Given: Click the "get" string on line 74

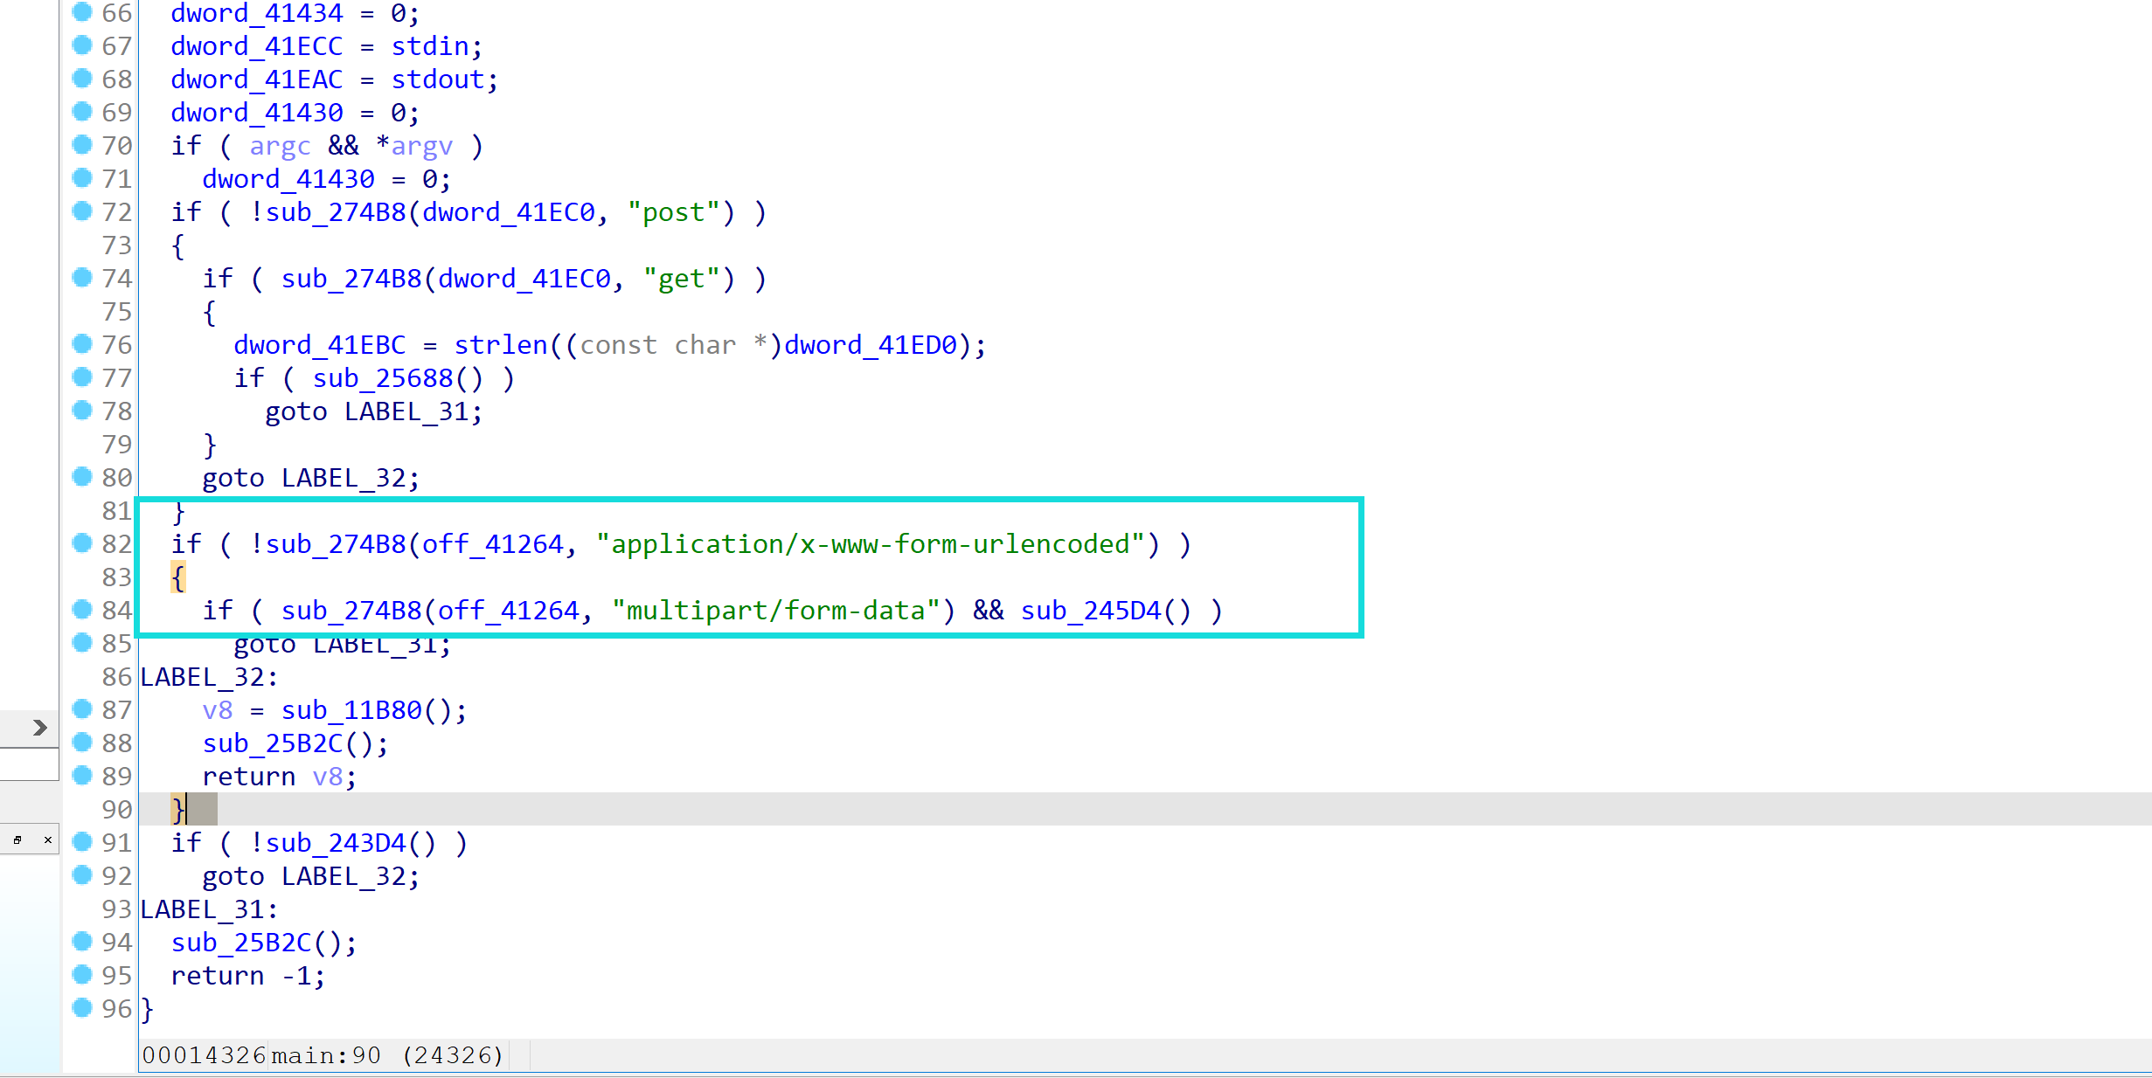Looking at the screenshot, I should 682,279.
